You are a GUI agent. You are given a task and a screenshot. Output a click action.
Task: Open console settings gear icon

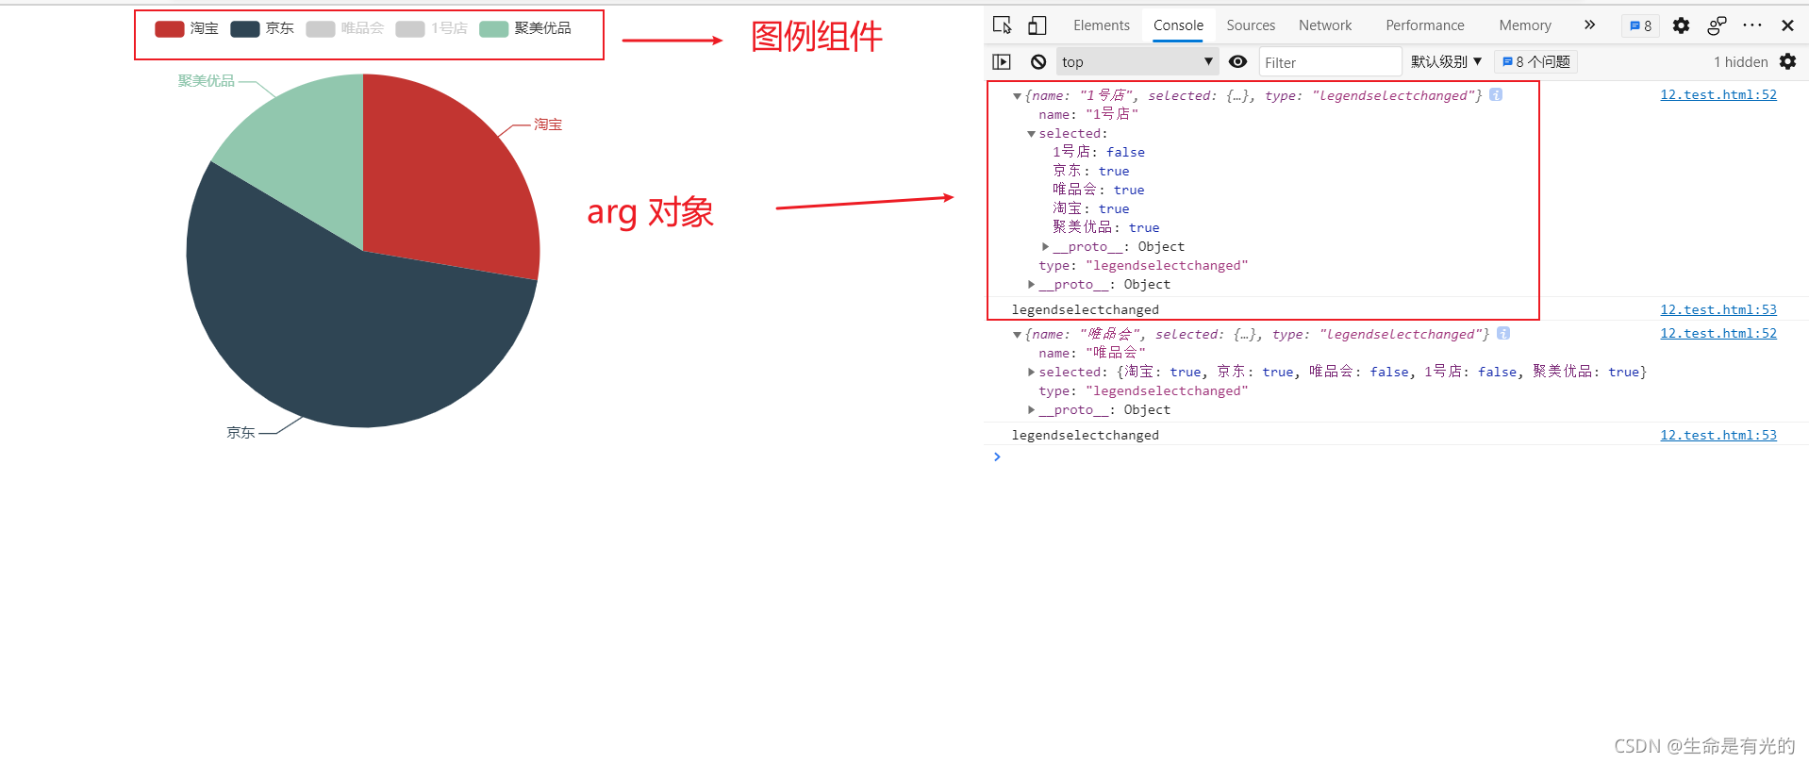coord(1787,61)
